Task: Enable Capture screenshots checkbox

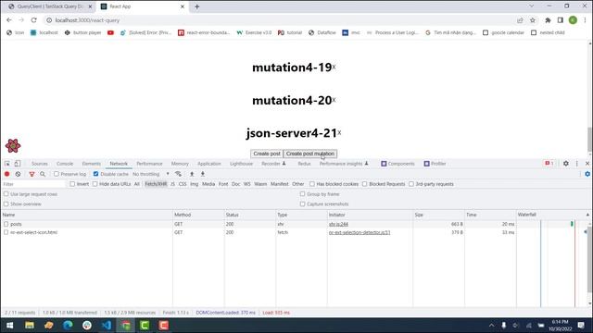Action: (303, 203)
